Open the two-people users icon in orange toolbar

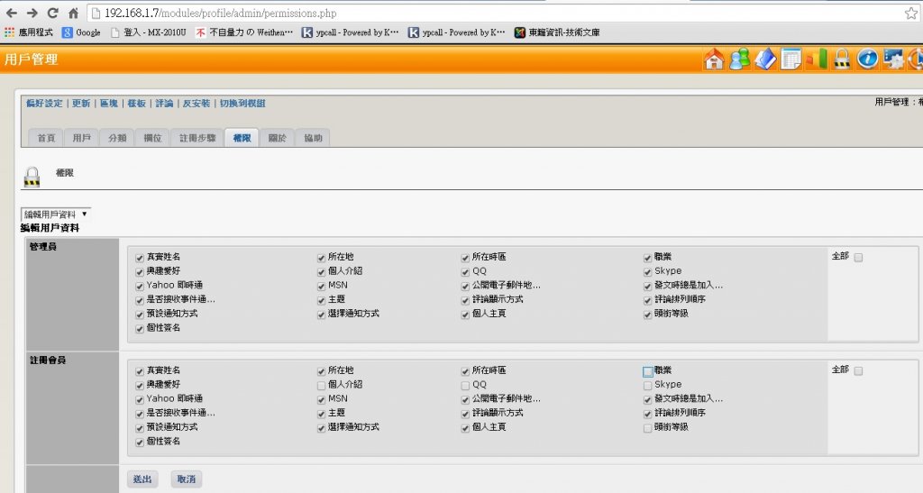[x=739, y=59]
